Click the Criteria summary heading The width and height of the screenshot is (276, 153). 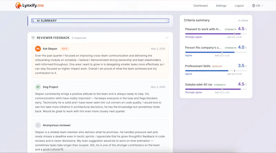tap(197, 20)
